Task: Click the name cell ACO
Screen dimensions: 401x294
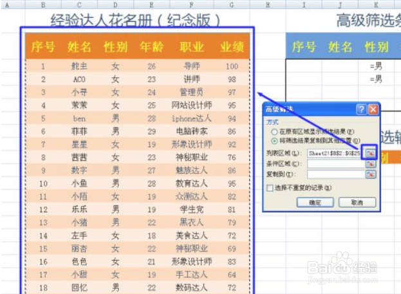Action: [79, 80]
